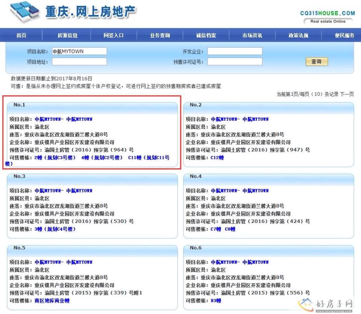Open the 中航MYTOWN project link in card No.2
Image resolution: width=361 pixels, height=314 pixels.
(240, 119)
